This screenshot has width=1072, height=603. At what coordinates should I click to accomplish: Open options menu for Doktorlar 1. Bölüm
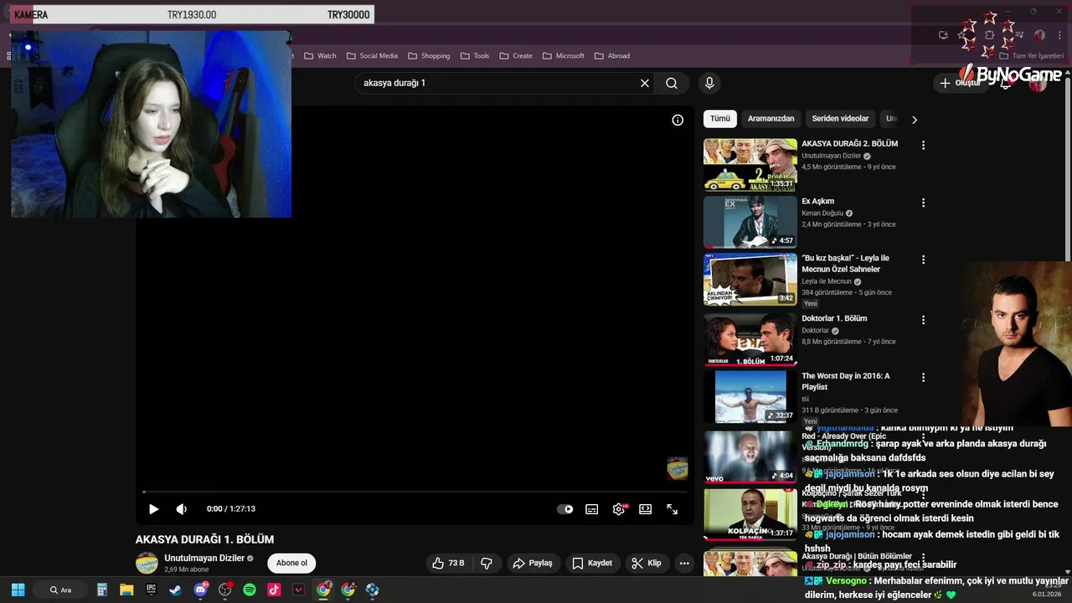(x=923, y=320)
